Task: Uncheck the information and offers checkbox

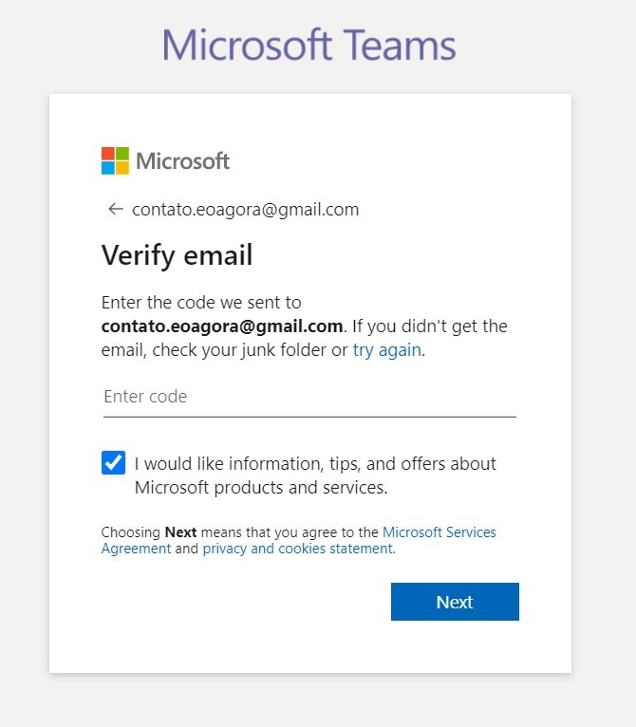Action: (113, 463)
